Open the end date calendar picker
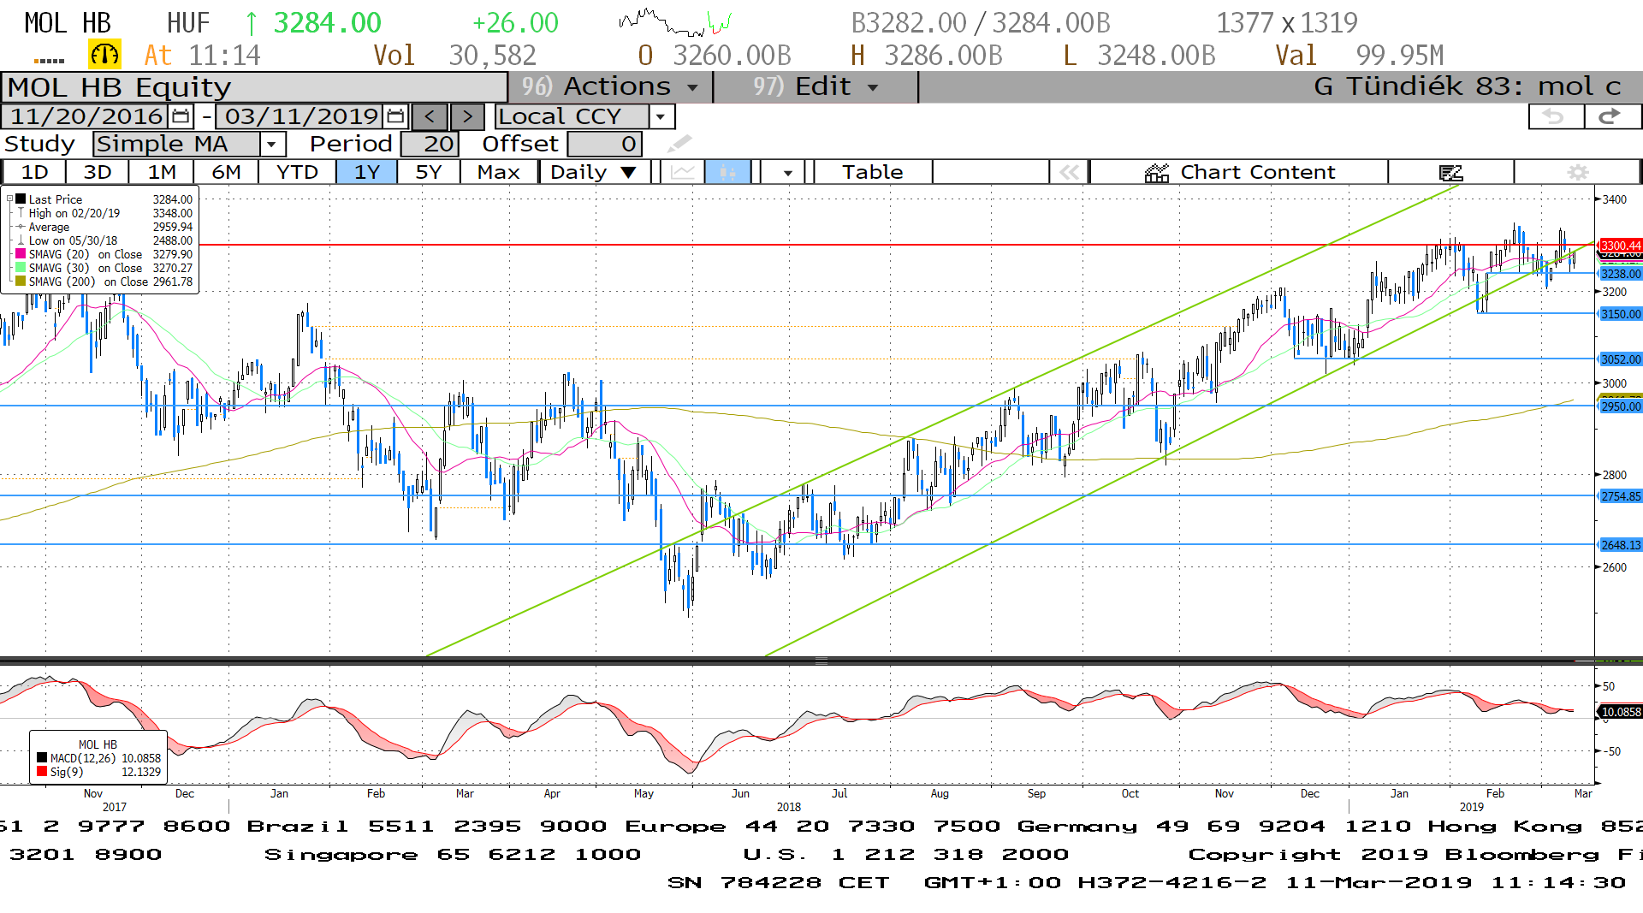 (395, 116)
